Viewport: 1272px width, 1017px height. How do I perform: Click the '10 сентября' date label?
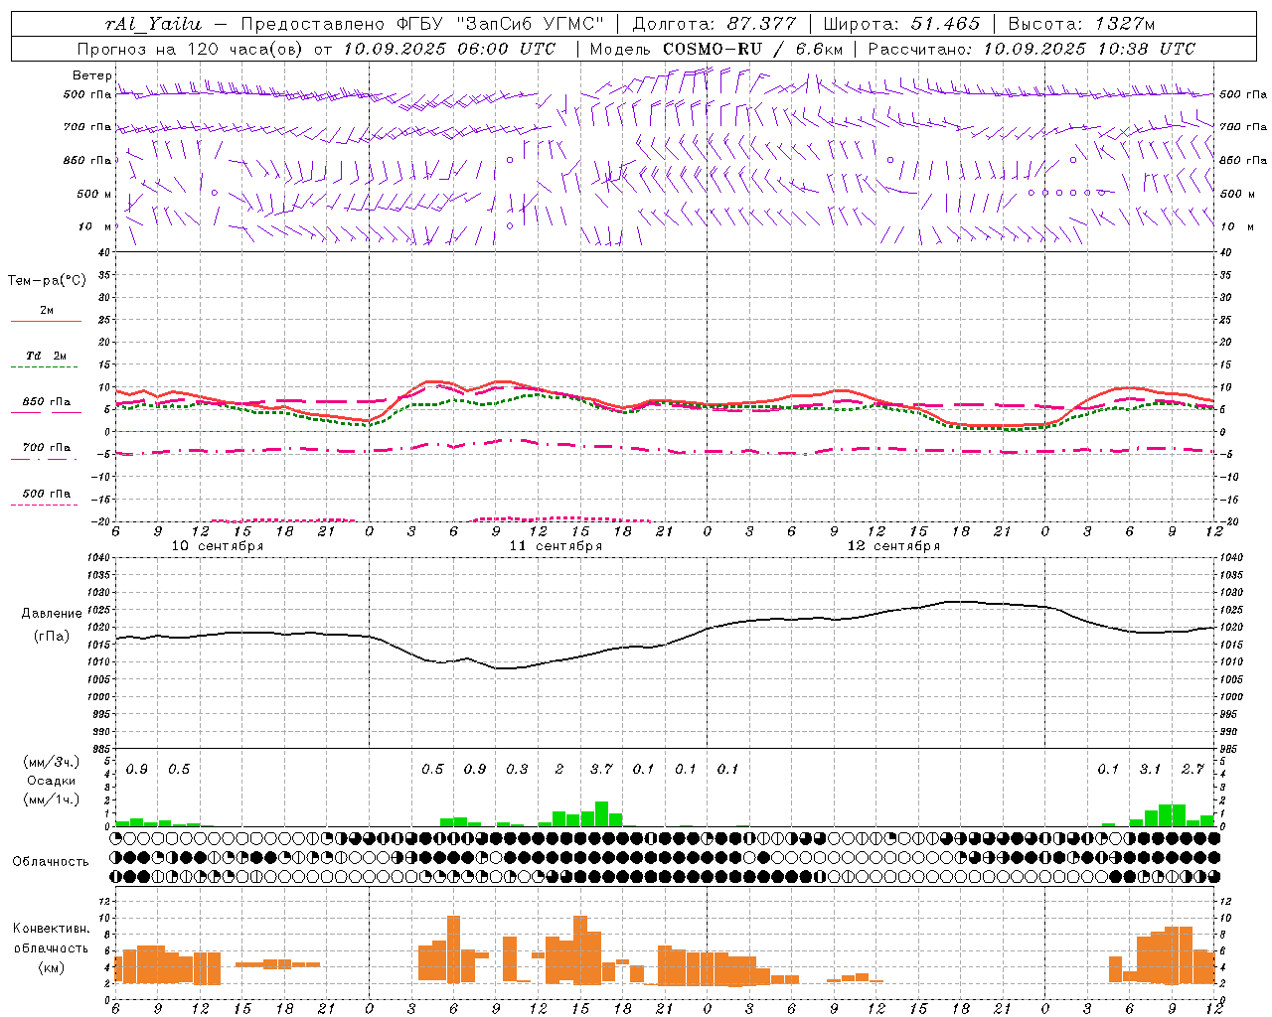pyautogui.click(x=218, y=546)
